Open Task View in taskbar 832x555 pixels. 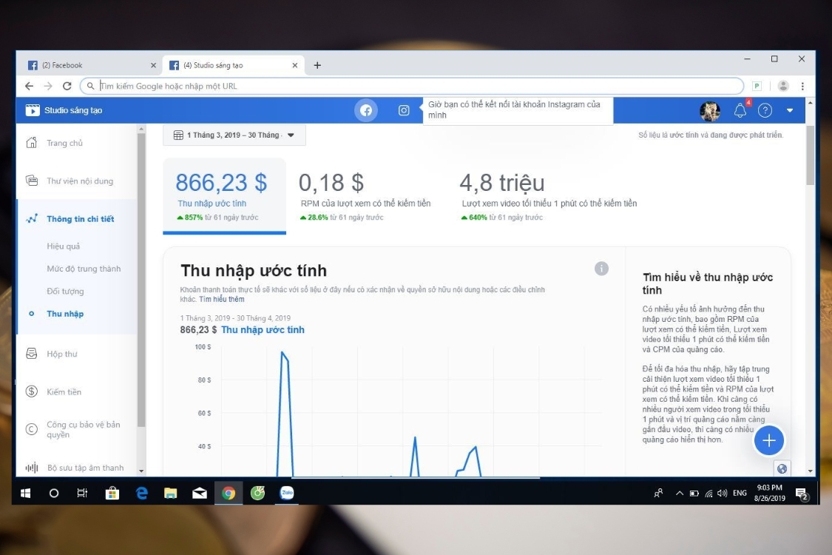click(82, 494)
